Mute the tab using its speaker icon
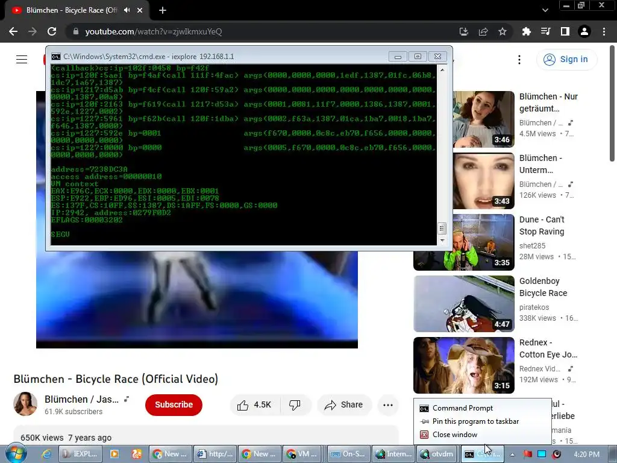The width and height of the screenshot is (617, 463). tap(127, 10)
